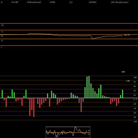Click the 100 label on the left RSI axis
138x138 pixels.
pos(2,25)
